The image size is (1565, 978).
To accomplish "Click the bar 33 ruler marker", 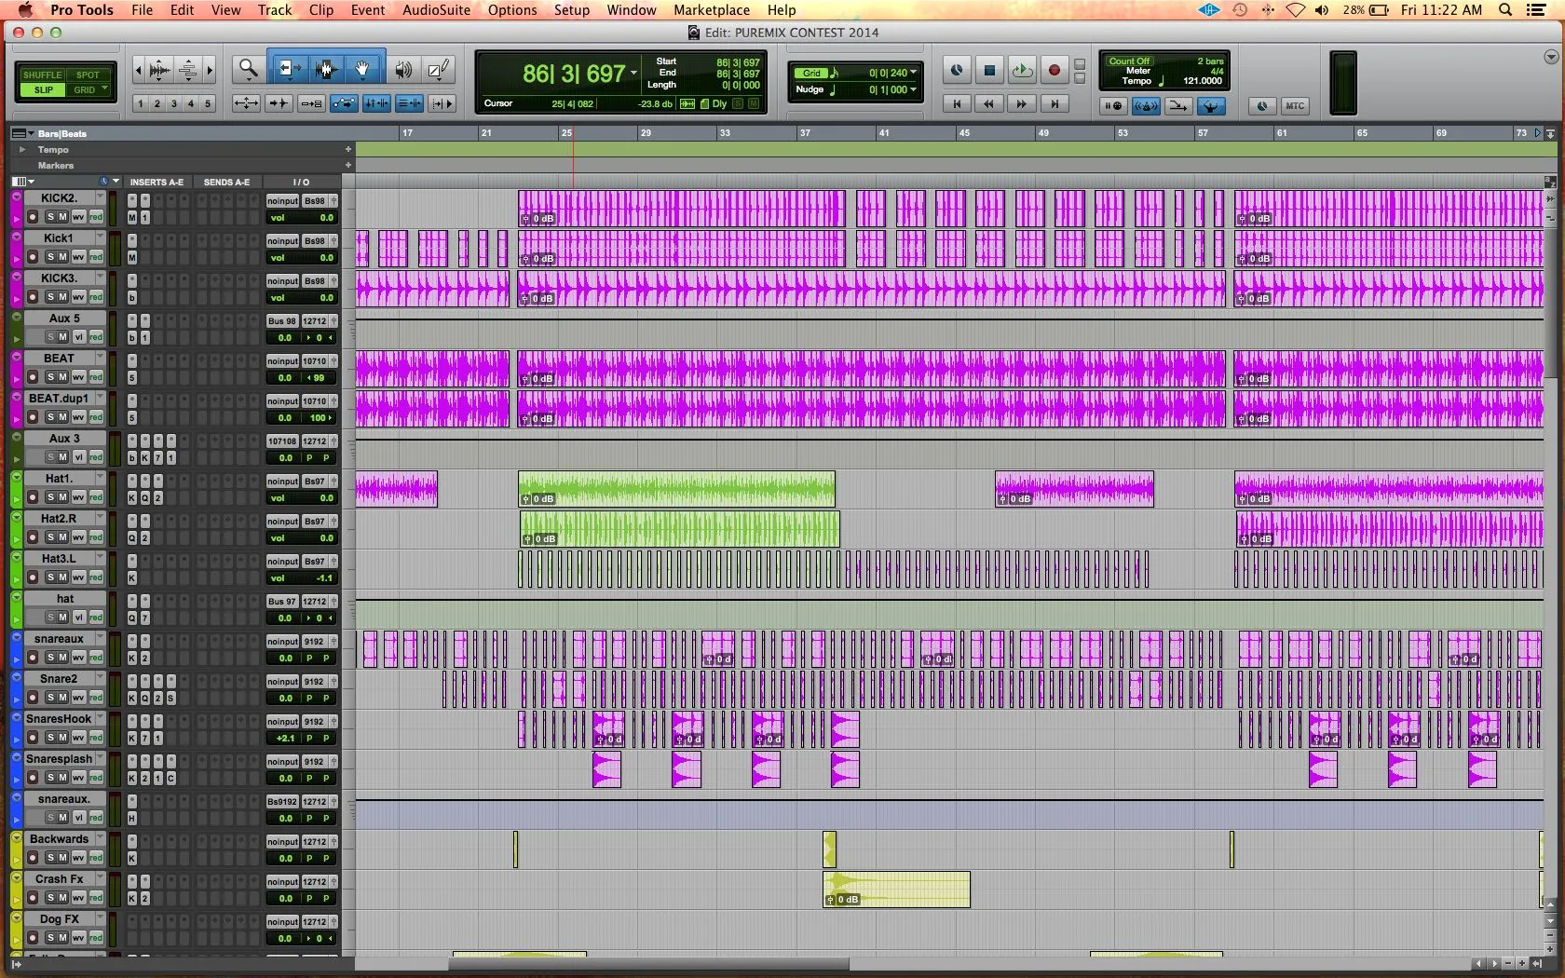I will 725,133.
